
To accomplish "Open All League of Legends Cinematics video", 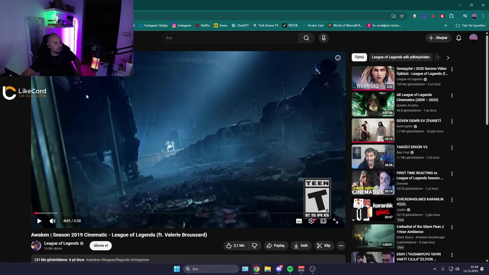I will (373, 104).
